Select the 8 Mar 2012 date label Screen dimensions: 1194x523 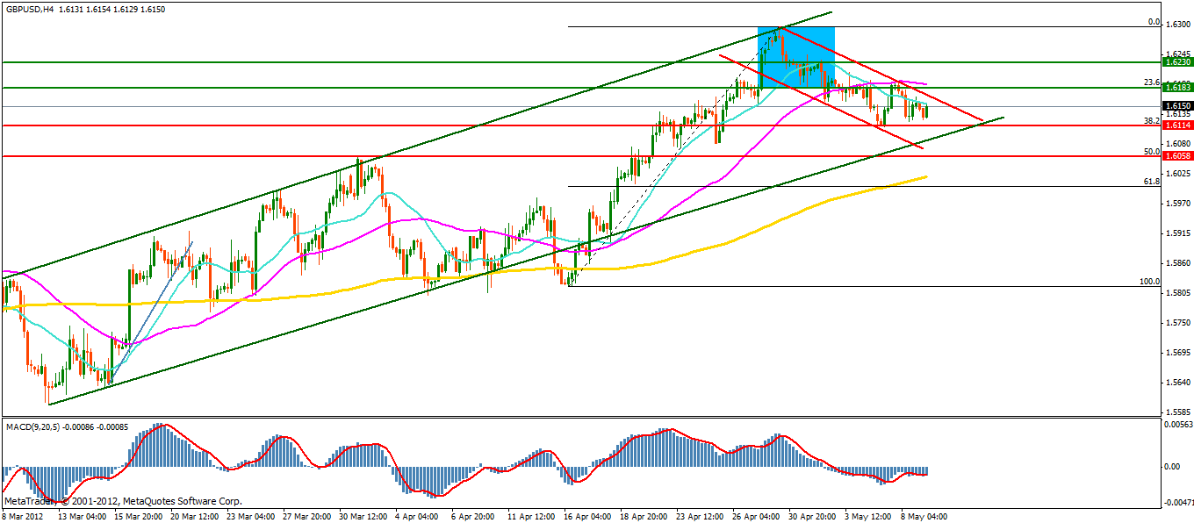(x=25, y=516)
